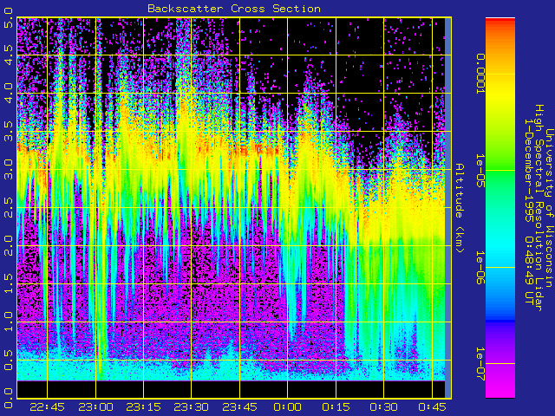
Task: Click the 23:45 time axis label
Action: pyautogui.click(x=239, y=407)
